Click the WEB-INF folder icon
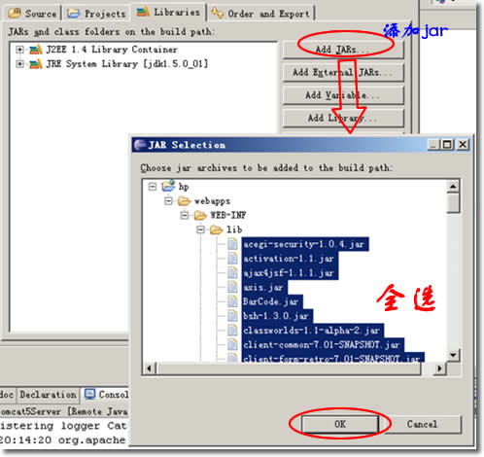Screen dimensions: 484x457 coord(200,215)
